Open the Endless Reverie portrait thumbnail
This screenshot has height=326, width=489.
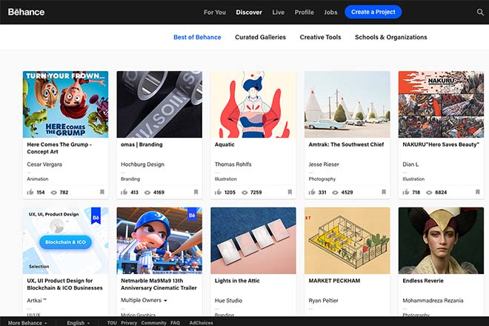(x=441, y=241)
